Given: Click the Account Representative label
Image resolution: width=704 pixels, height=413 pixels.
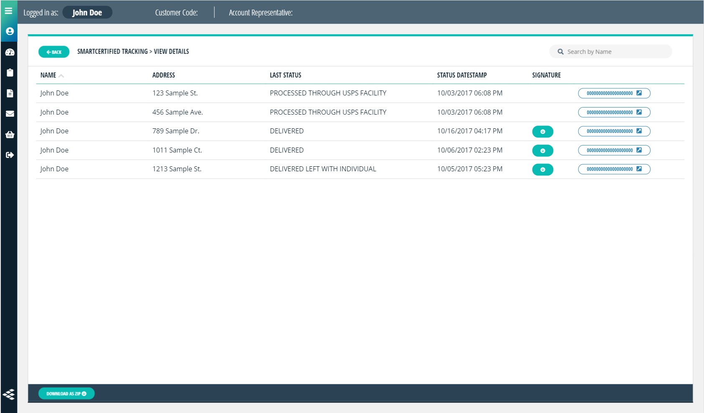Looking at the screenshot, I should [x=261, y=13].
